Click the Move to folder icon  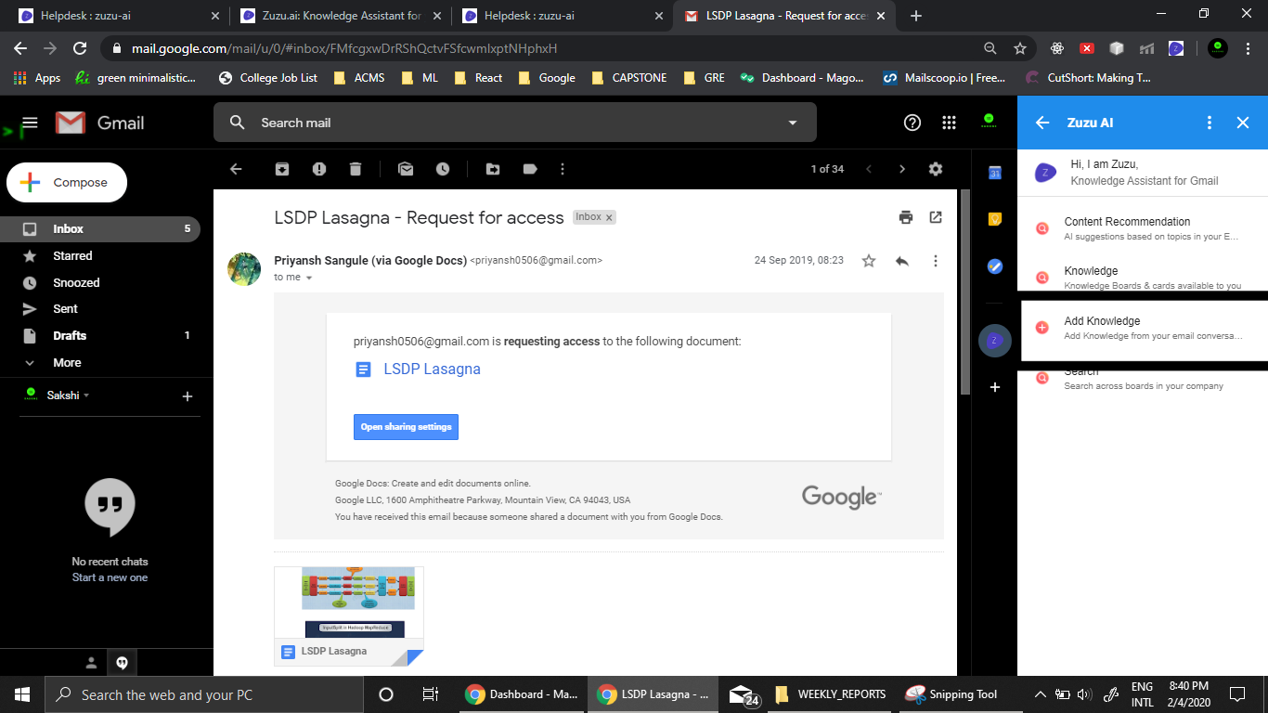[493, 169]
